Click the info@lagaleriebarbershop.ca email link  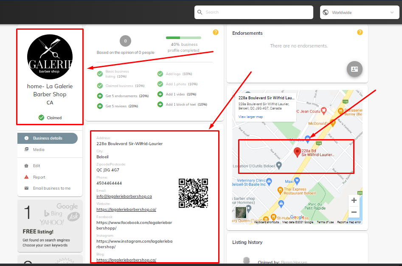pyautogui.click(x=124, y=196)
